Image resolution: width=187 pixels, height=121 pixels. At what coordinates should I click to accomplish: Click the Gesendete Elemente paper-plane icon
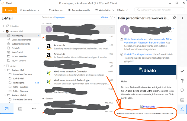click(x=9, y=40)
